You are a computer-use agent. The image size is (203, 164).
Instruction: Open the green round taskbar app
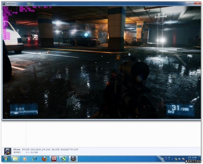pyautogui.click(x=63, y=159)
